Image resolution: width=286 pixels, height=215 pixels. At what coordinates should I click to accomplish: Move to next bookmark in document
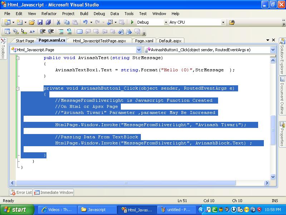96,32
